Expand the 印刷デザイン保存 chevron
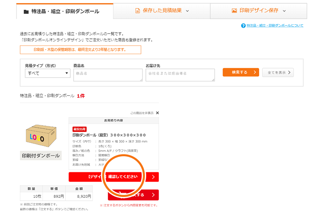 (x=284, y=11)
